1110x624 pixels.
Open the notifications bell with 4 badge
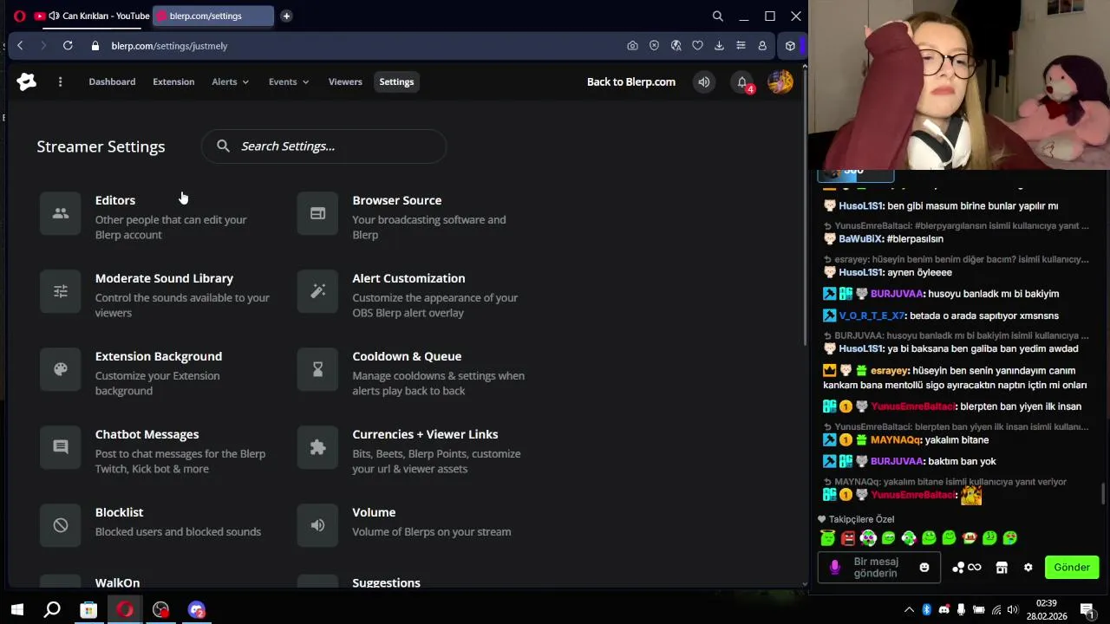point(742,82)
